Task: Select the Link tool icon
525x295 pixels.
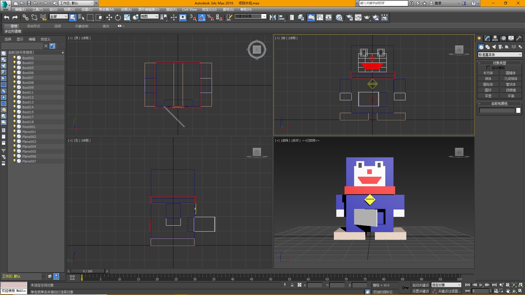Action: click(25, 17)
